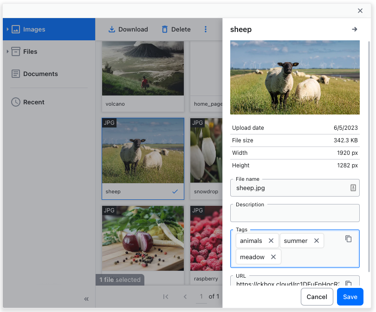Click the icon inside File name field
Screen dimensions: 376x312
tap(353, 188)
